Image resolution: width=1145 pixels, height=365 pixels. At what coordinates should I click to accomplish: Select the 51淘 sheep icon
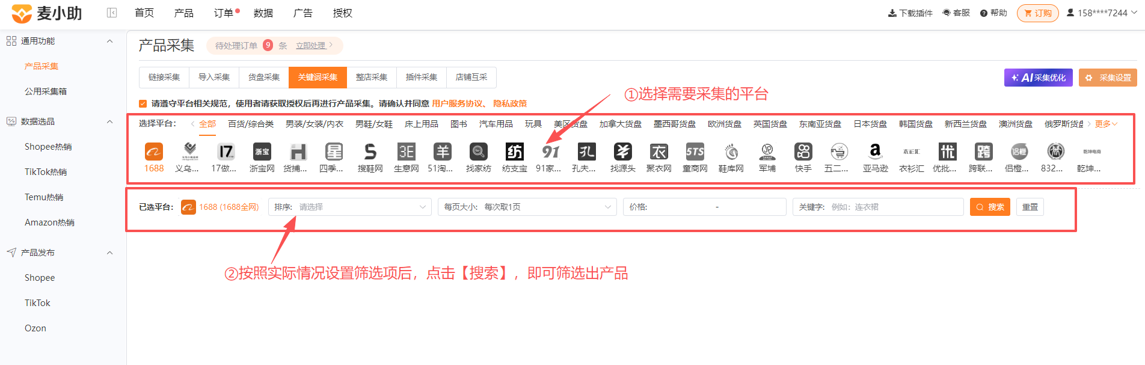click(443, 152)
